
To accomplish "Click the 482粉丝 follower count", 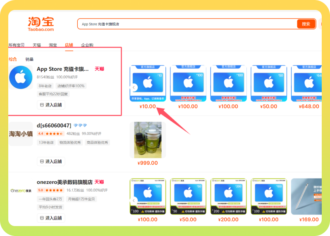I will coord(73,134).
